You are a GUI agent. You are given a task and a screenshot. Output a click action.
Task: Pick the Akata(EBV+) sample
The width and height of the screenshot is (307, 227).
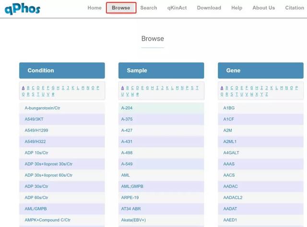click(133, 220)
